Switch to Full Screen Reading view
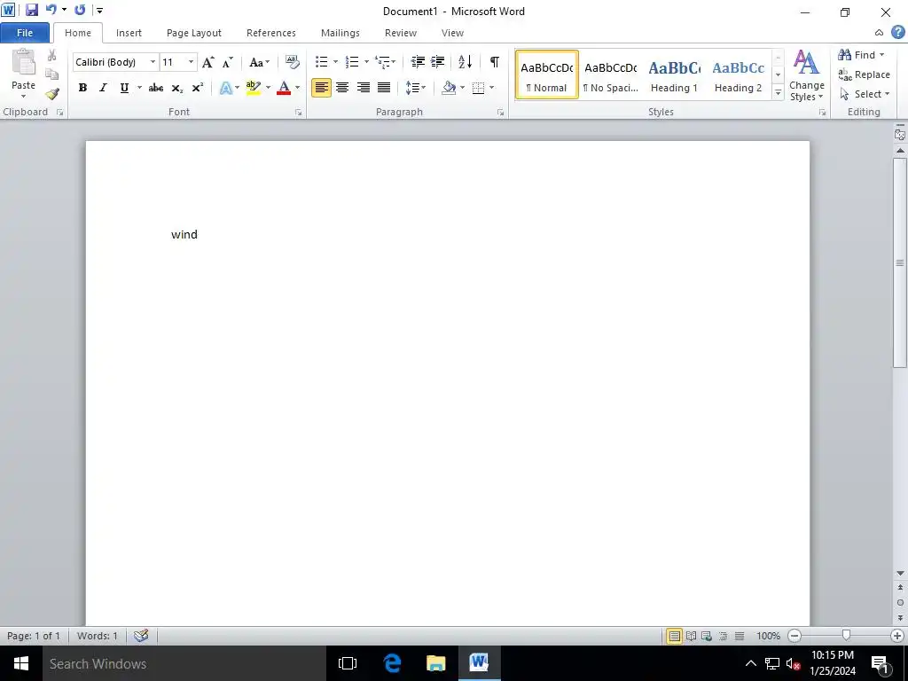Image resolution: width=908 pixels, height=681 pixels. point(691,636)
